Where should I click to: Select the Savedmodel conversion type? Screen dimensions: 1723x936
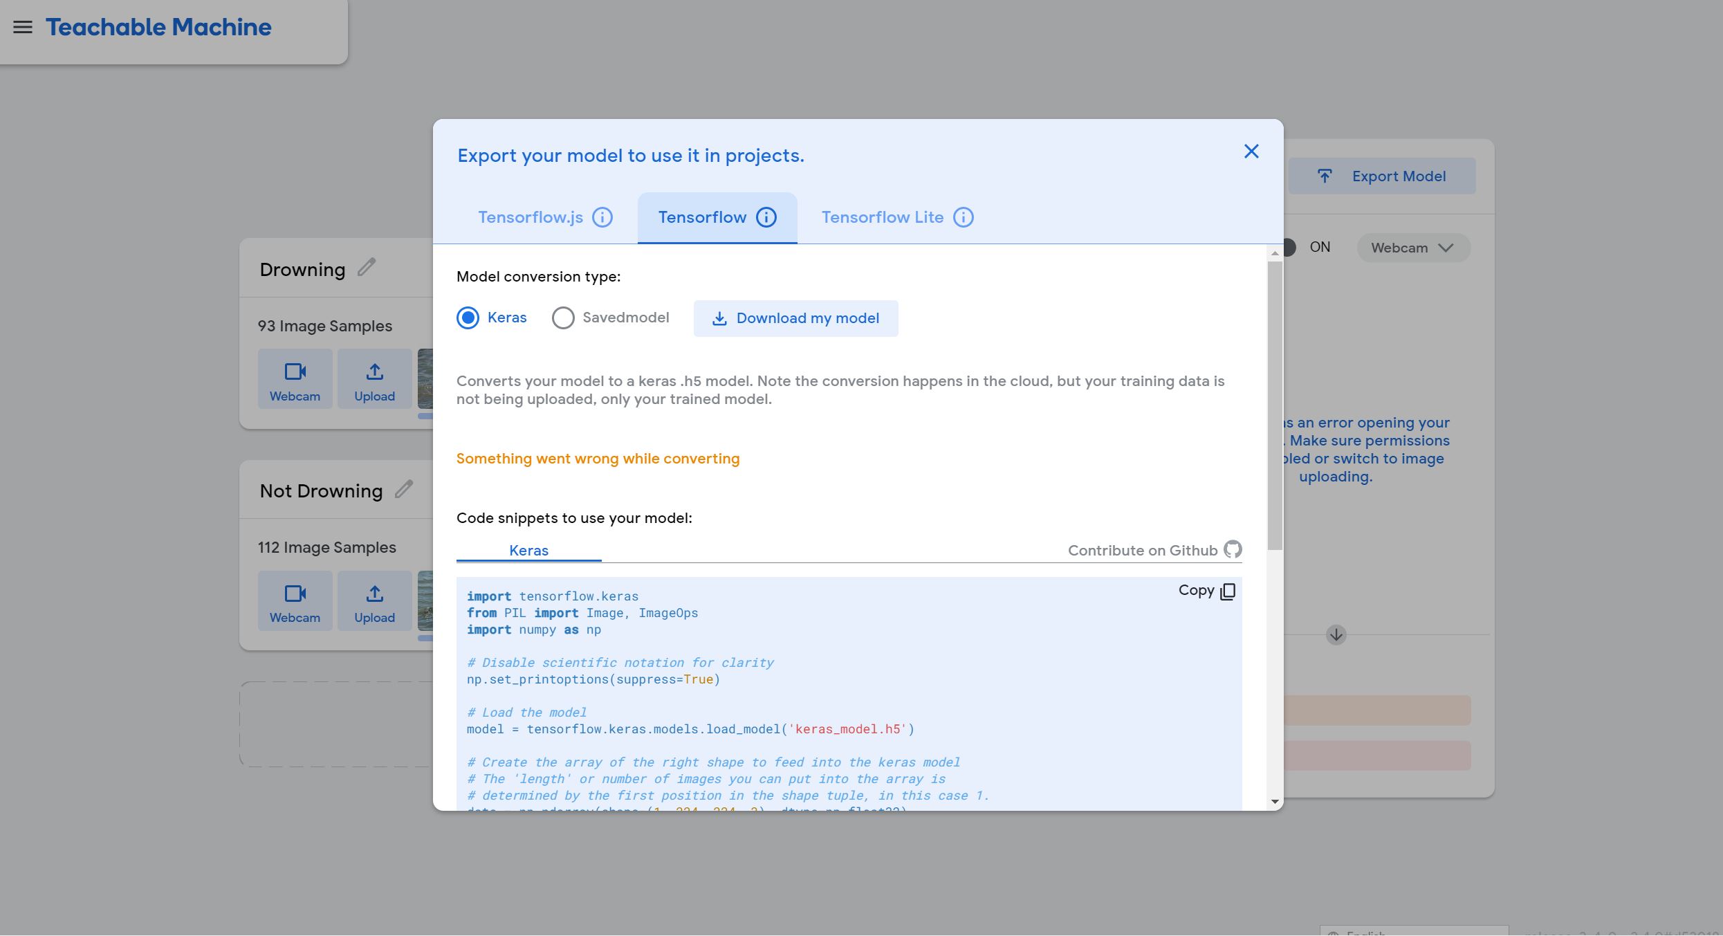[x=564, y=318]
